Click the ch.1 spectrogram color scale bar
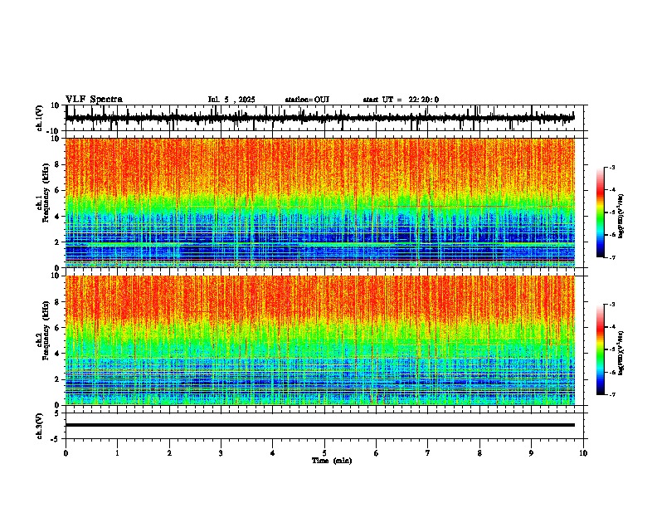The height and width of the screenshot is (508, 657). (600, 212)
